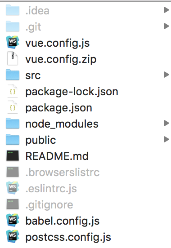Expand the node_modules folder arrow
Image resolution: width=171 pixels, height=248 pixels.
click(x=166, y=123)
